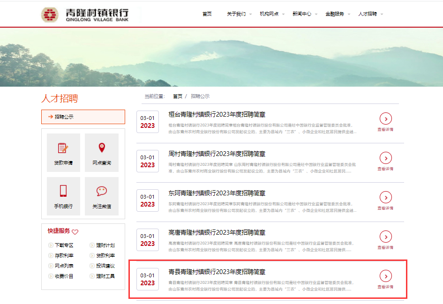Open the 金融服务 dropdown menu

[337, 14]
